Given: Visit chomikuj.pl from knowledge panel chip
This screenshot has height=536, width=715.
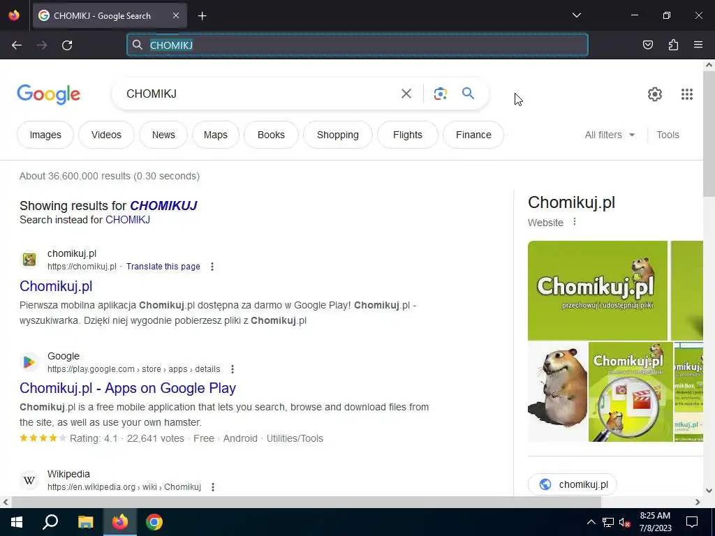Looking at the screenshot, I should coord(573,484).
